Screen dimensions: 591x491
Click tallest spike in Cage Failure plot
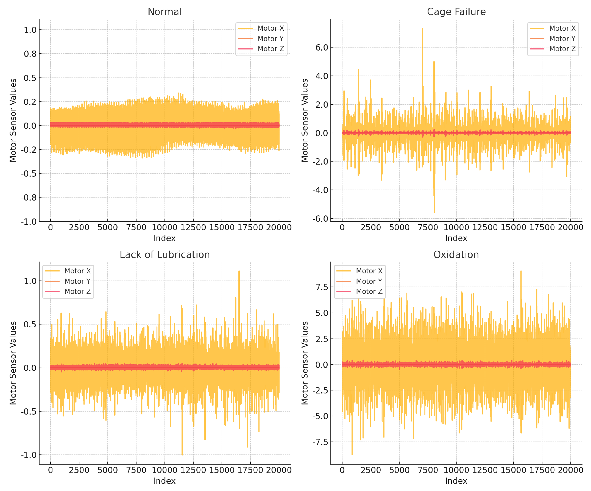click(422, 30)
